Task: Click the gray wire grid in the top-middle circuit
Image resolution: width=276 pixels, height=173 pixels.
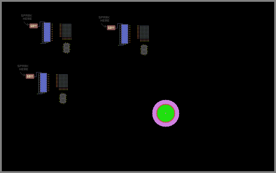Action: tap(144, 32)
